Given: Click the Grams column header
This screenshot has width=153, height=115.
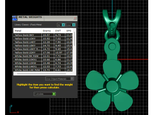Looking at the screenshot, I should click(48, 31).
